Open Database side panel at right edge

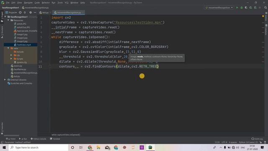click(x=266, y=29)
